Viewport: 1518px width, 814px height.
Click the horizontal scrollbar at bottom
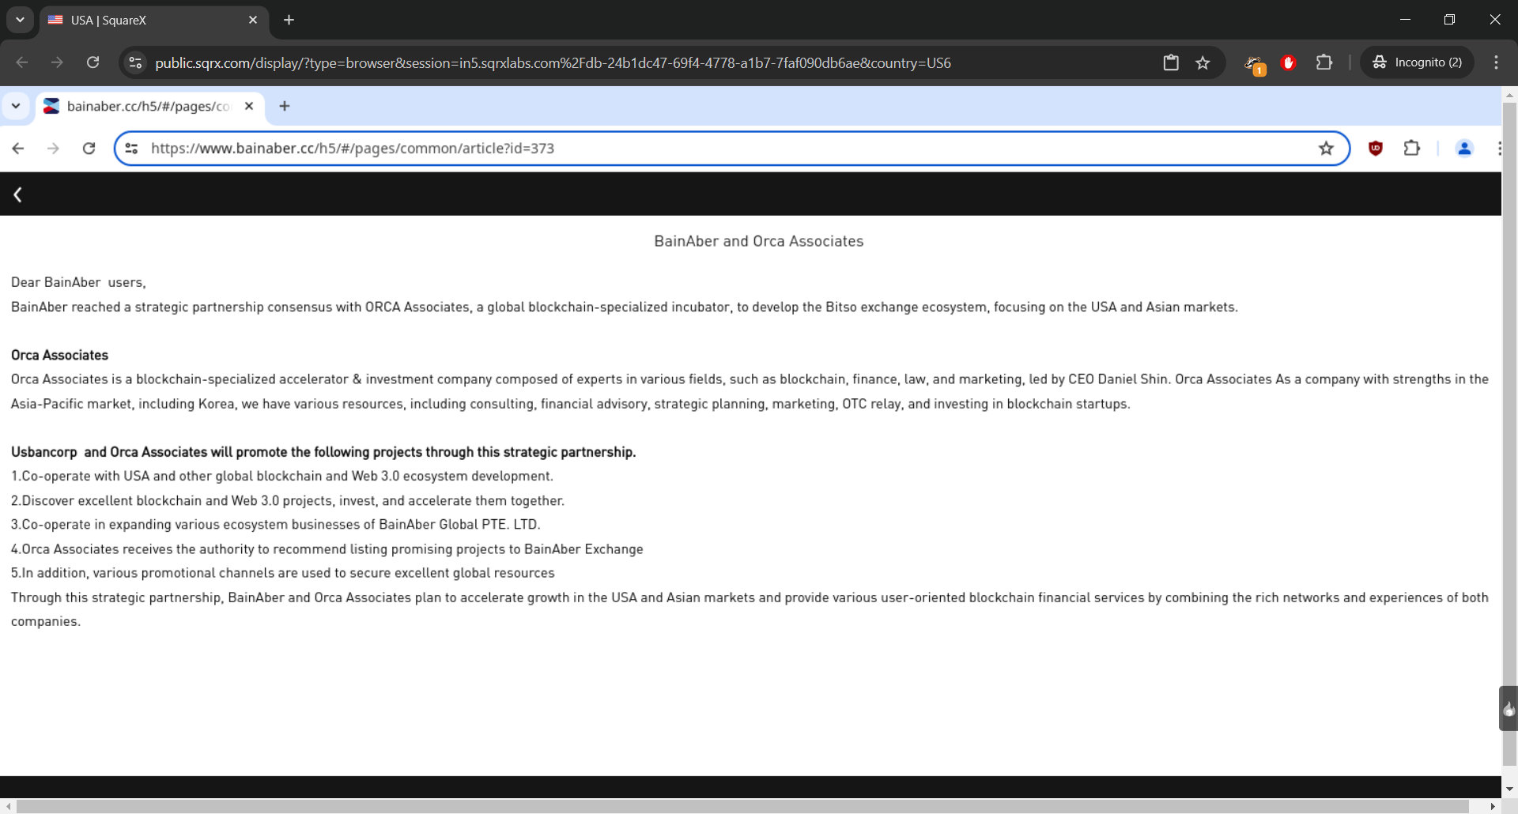click(743, 806)
